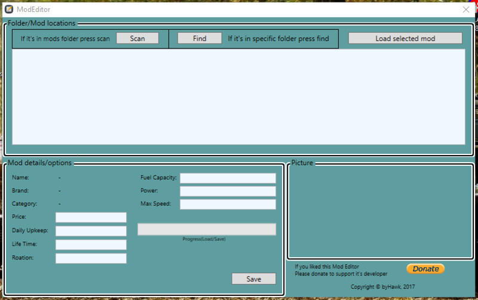Click the Max Speed text box

click(x=228, y=204)
